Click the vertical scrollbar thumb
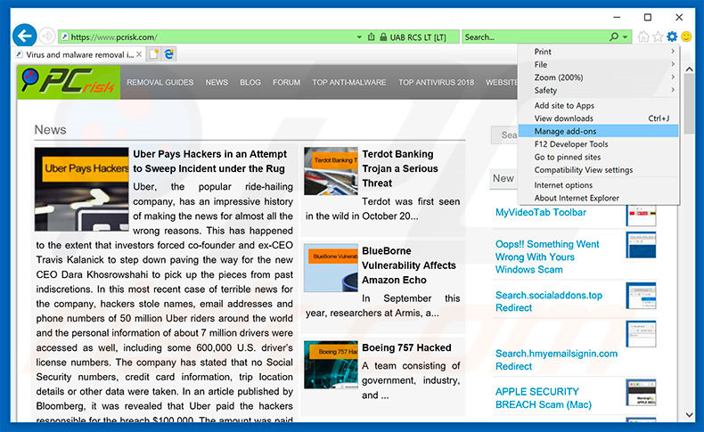The image size is (704, 432). coord(689,103)
